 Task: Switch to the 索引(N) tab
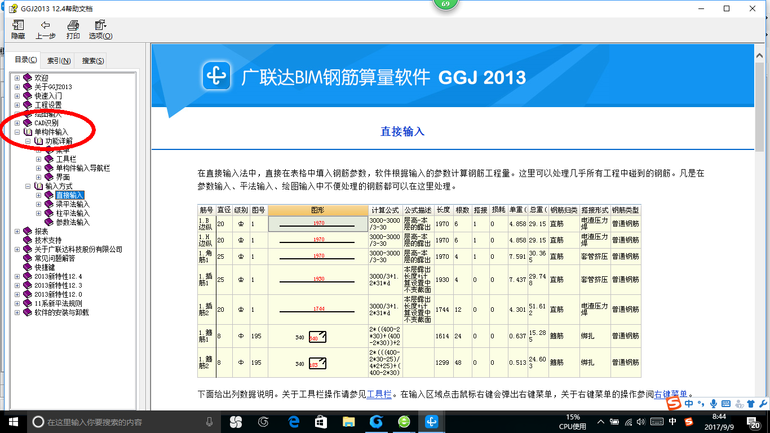(x=59, y=61)
